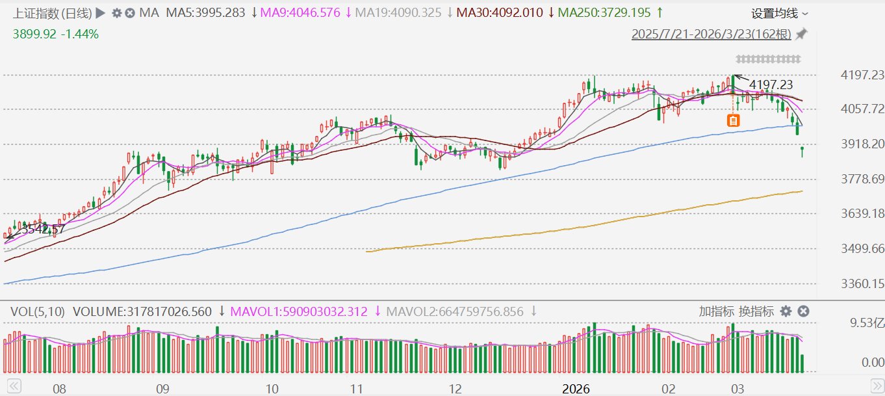Close the VOL indicator panel
The width and height of the screenshot is (885, 396).
pyautogui.click(x=803, y=311)
